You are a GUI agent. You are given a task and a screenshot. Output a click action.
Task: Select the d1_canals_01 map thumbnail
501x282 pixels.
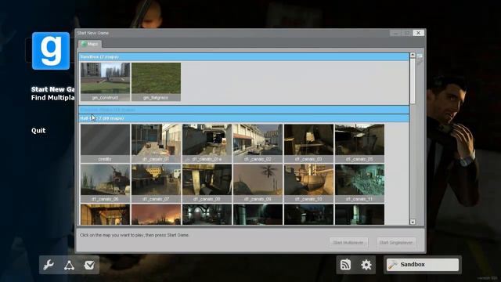tap(156, 143)
